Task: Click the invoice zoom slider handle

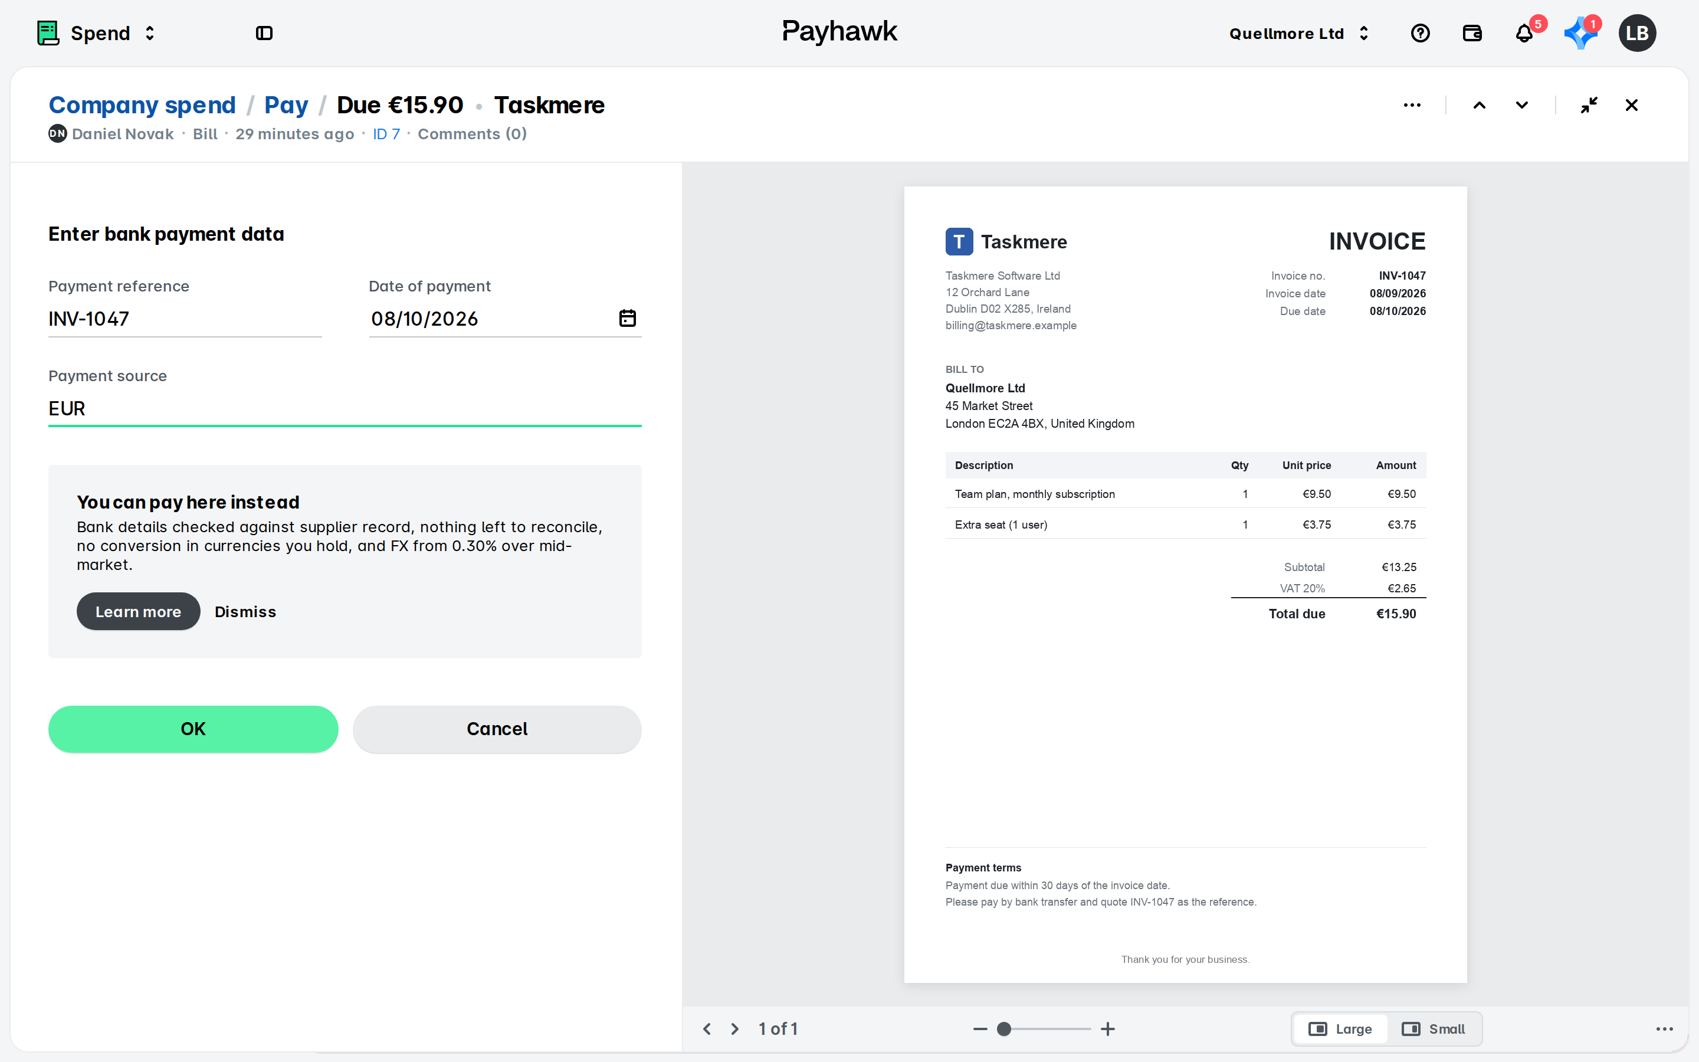Action: [1004, 1029]
